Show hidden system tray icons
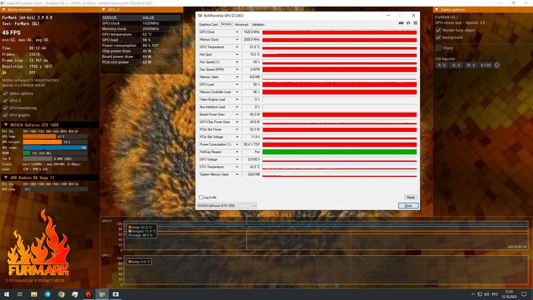Image resolution: width=533 pixels, height=300 pixels. tap(473, 294)
